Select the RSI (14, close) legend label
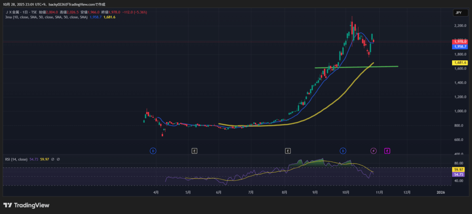 click(x=16, y=159)
